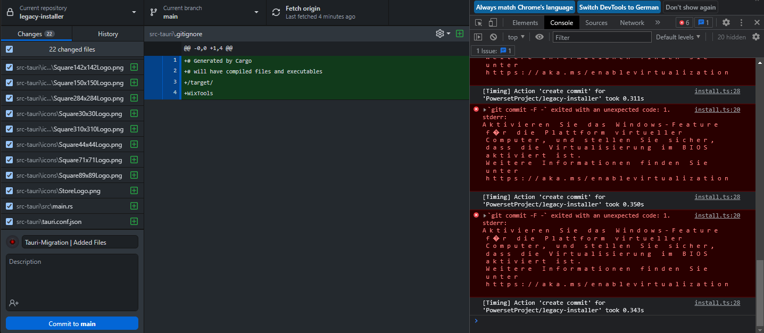The height and width of the screenshot is (333, 764).
Task: Click added-file icon next to Square30x30Logo.png
Action: tap(134, 114)
